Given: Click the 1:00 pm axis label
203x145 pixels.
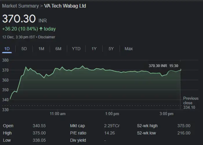Looking at the screenshot, I should point(112,114).
